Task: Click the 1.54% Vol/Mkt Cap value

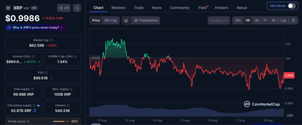Action: [x=63, y=62]
